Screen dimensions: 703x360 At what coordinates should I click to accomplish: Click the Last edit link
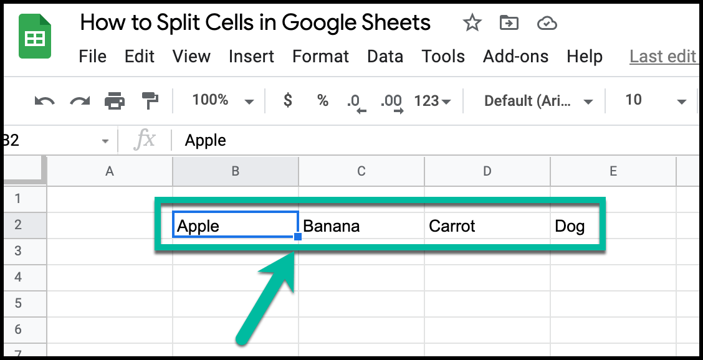tap(663, 56)
